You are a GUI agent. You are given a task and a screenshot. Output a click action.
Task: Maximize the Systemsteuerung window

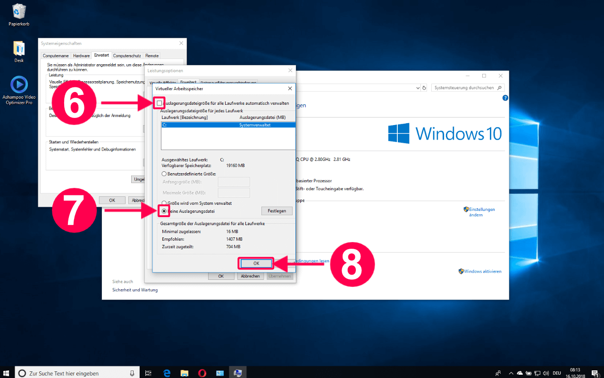pyautogui.click(x=484, y=76)
